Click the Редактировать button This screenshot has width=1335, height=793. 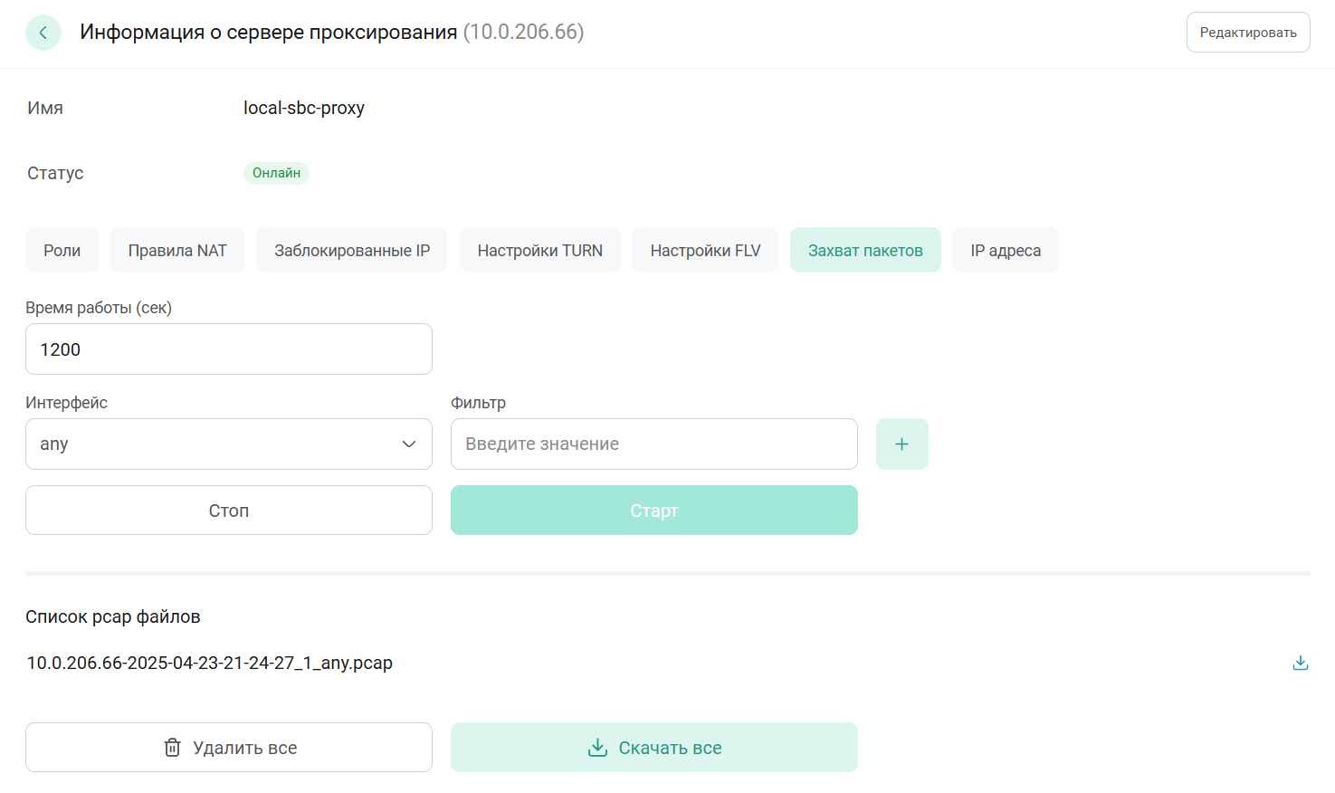tap(1248, 32)
